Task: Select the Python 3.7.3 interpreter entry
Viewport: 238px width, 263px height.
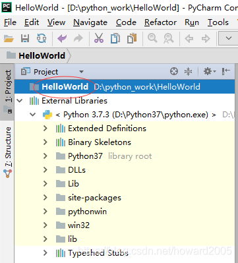Action: click(x=136, y=115)
